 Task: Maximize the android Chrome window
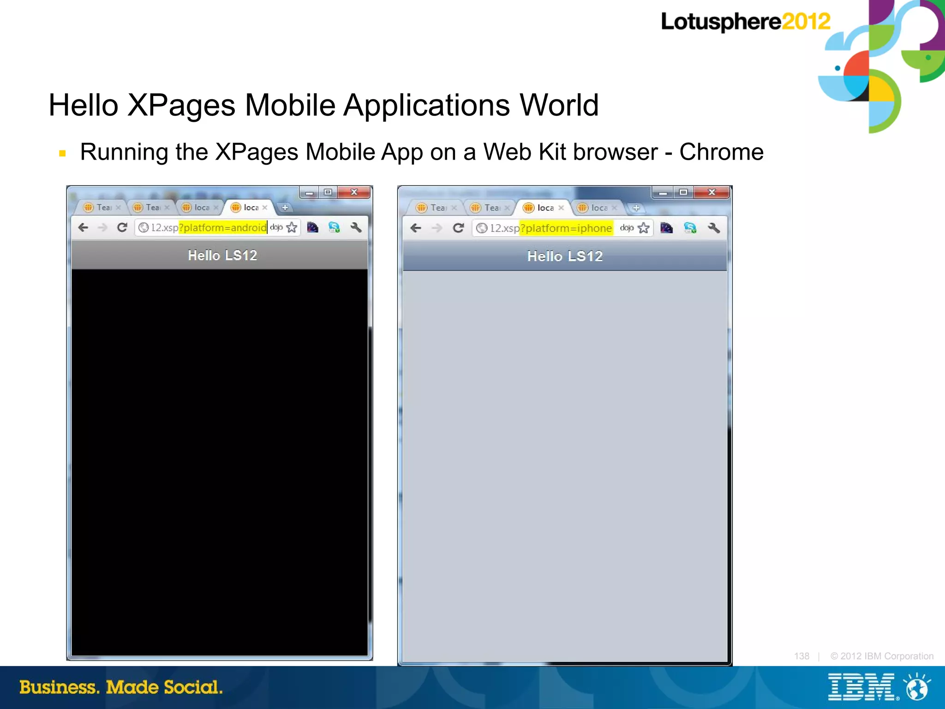tap(328, 192)
